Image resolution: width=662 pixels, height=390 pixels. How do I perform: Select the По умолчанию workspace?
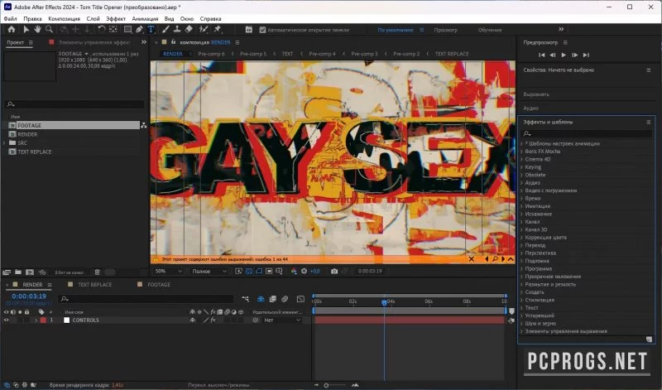pos(396,30)
